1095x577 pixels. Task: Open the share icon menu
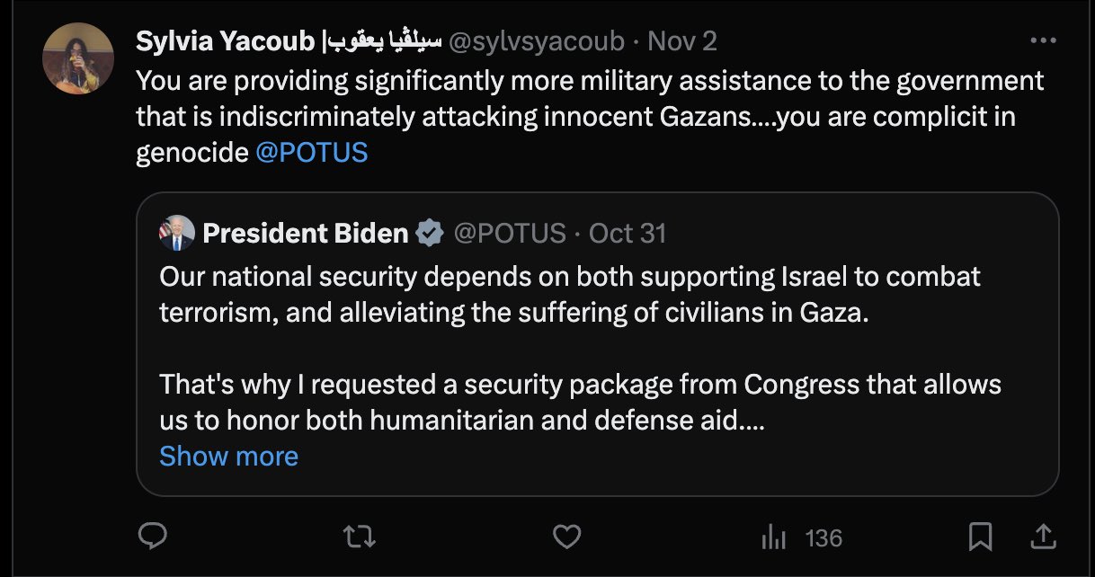1042,537
